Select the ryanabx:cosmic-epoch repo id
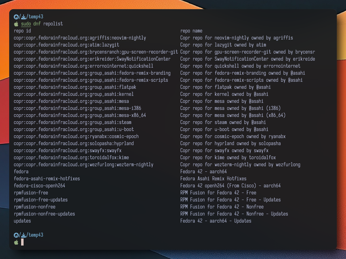 (x=76, y=137)
